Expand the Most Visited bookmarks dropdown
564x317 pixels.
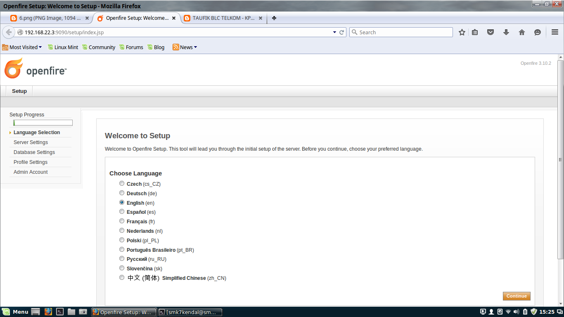22,47
